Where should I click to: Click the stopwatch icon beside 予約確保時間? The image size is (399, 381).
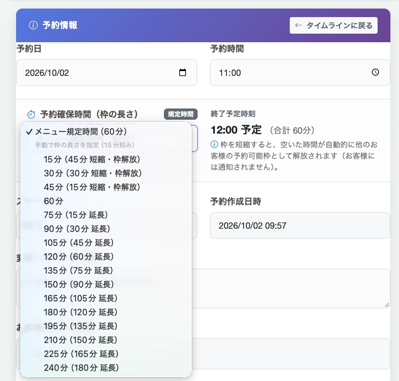click(x=31, y=114)
